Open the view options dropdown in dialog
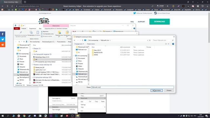The width and height of the screenshot is (210, 118). pyautogui.click(x=168, y=44)
